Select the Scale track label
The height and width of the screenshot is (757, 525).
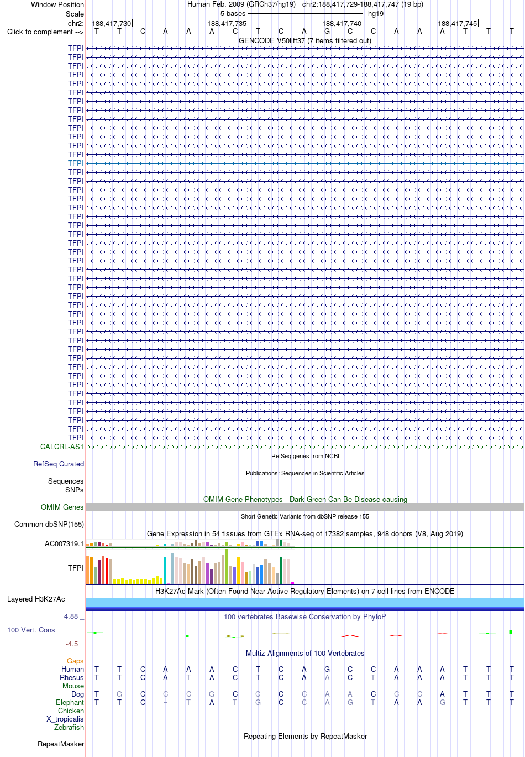75,14
